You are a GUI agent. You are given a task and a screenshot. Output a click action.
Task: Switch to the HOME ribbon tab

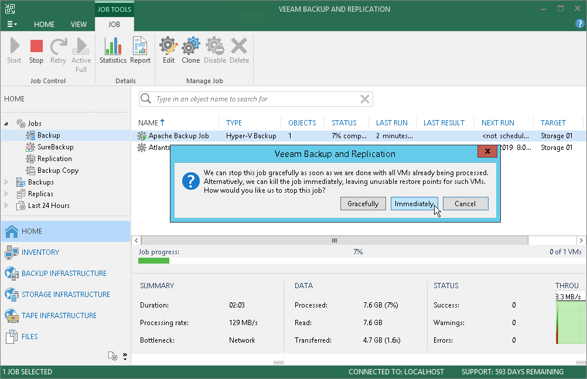tap(44, 25)
